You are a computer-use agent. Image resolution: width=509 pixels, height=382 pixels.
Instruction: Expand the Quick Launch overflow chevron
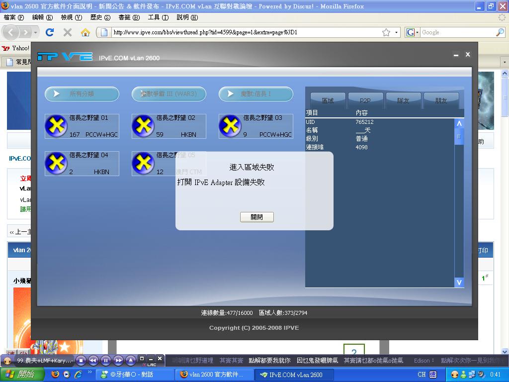(90, 372)
